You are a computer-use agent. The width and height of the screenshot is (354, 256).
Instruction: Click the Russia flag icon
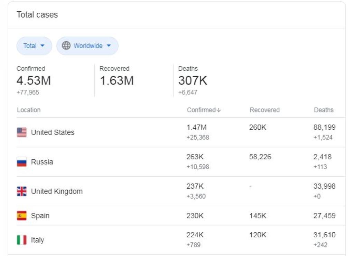(22, 162)
